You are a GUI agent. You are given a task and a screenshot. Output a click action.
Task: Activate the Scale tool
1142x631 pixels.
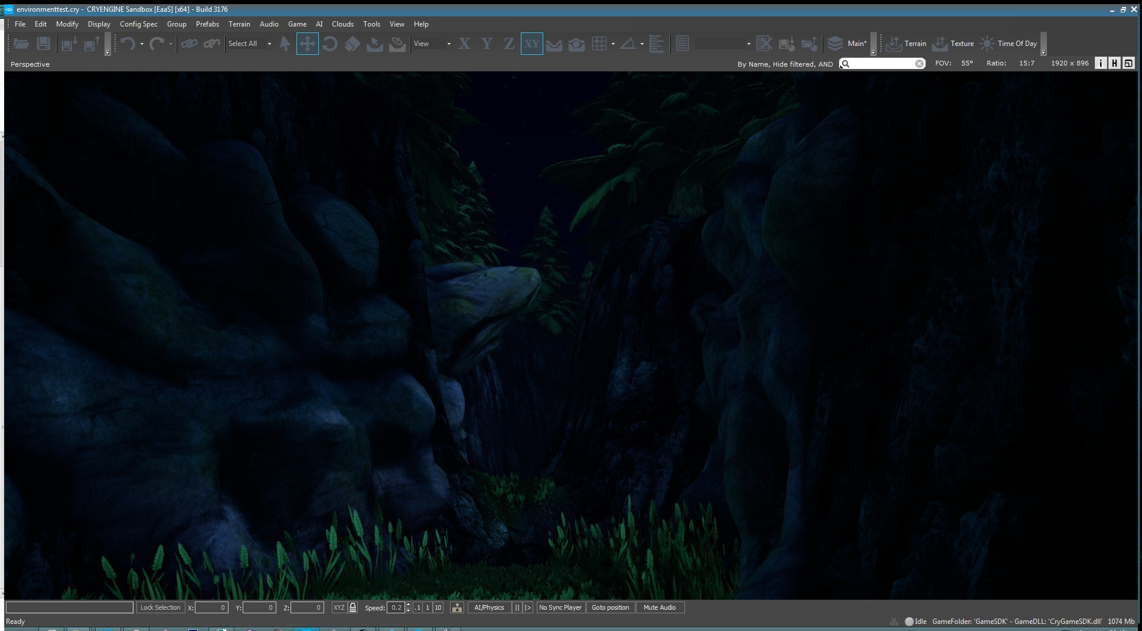[353, 44]
